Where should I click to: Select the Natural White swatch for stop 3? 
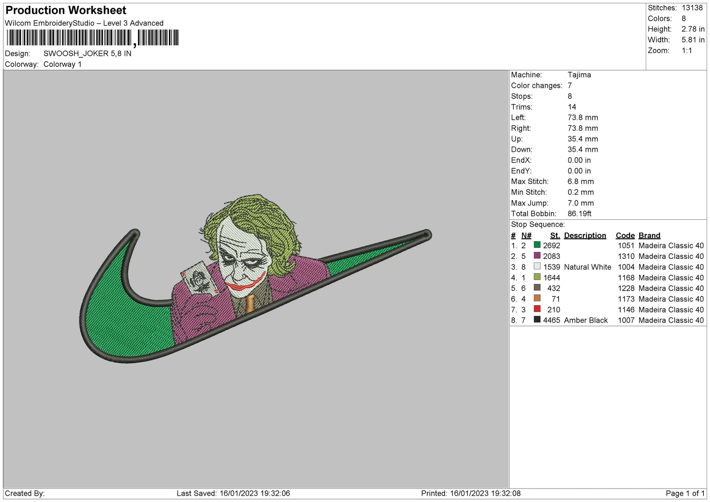click(x=537, y=266)
